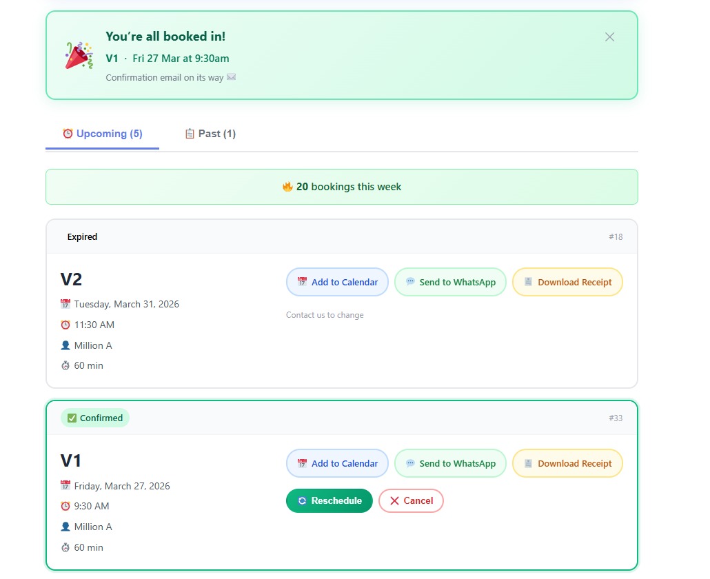Click the booking number #18 on the Expired card
This screenshot has width=710, height=579.
click(x=616, y=236)
